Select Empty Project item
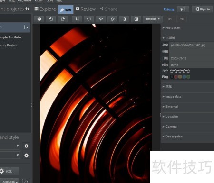The height and width of the screenshot is (183, 214). (x=9, y=45)
